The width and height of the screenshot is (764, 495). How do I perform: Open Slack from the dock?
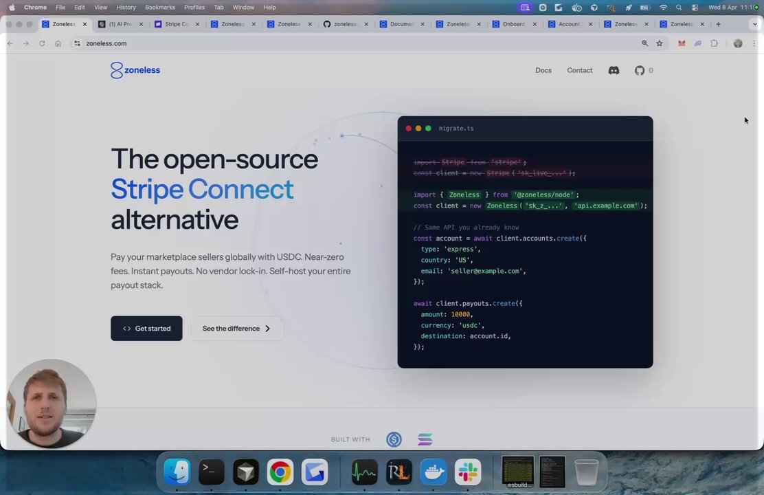[x=468, y=472]
